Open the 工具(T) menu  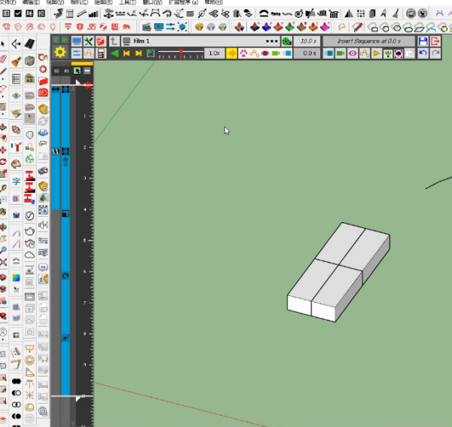pos(127,2)
